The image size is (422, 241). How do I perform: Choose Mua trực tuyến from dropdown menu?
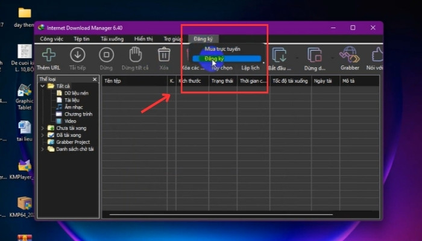point(222,49)
